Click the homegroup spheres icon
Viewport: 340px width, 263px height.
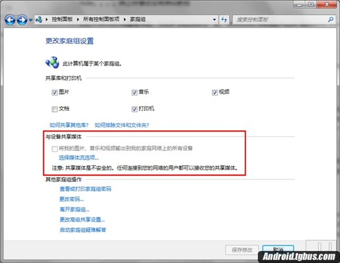52,63
